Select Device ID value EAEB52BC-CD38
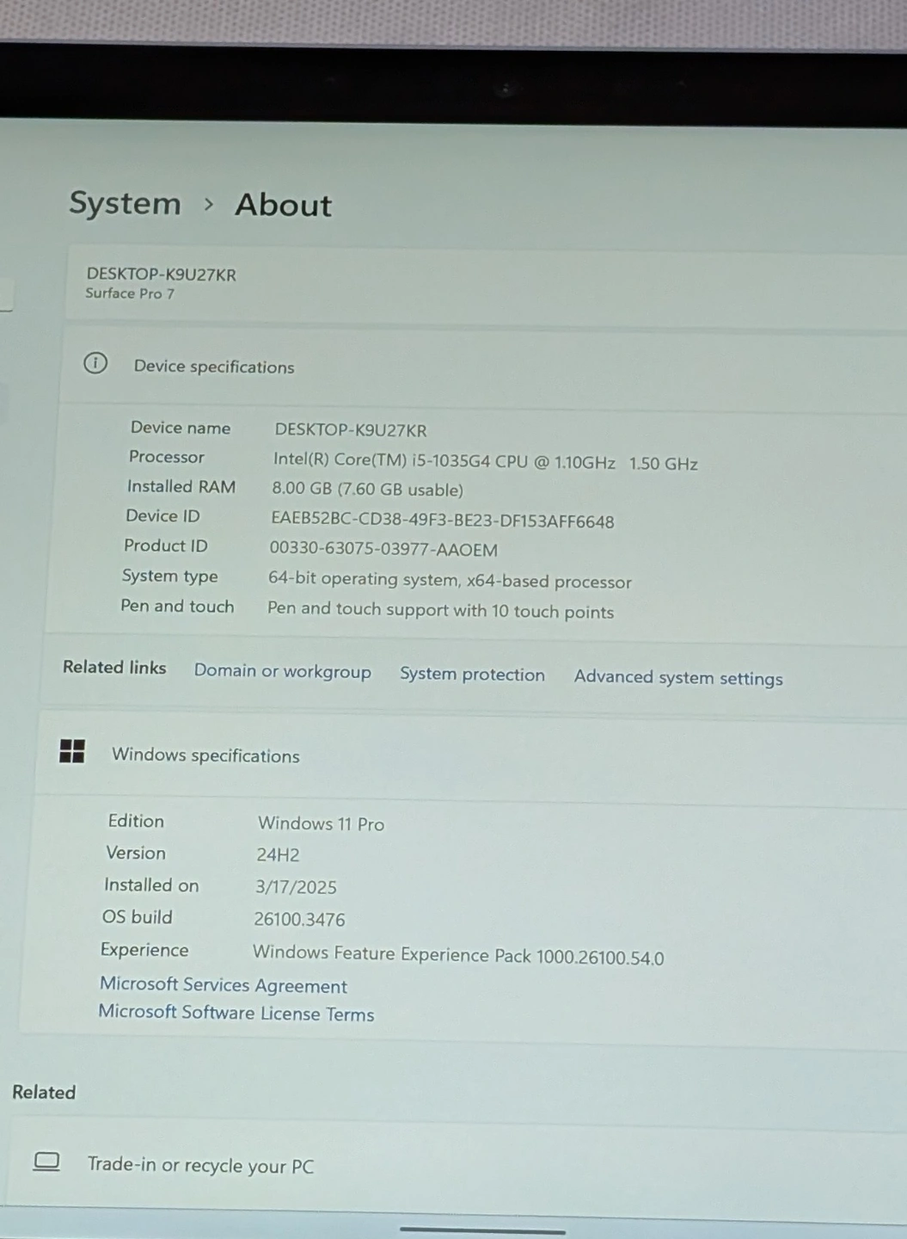Screen dimensions: 907x1239 [443, 521]
